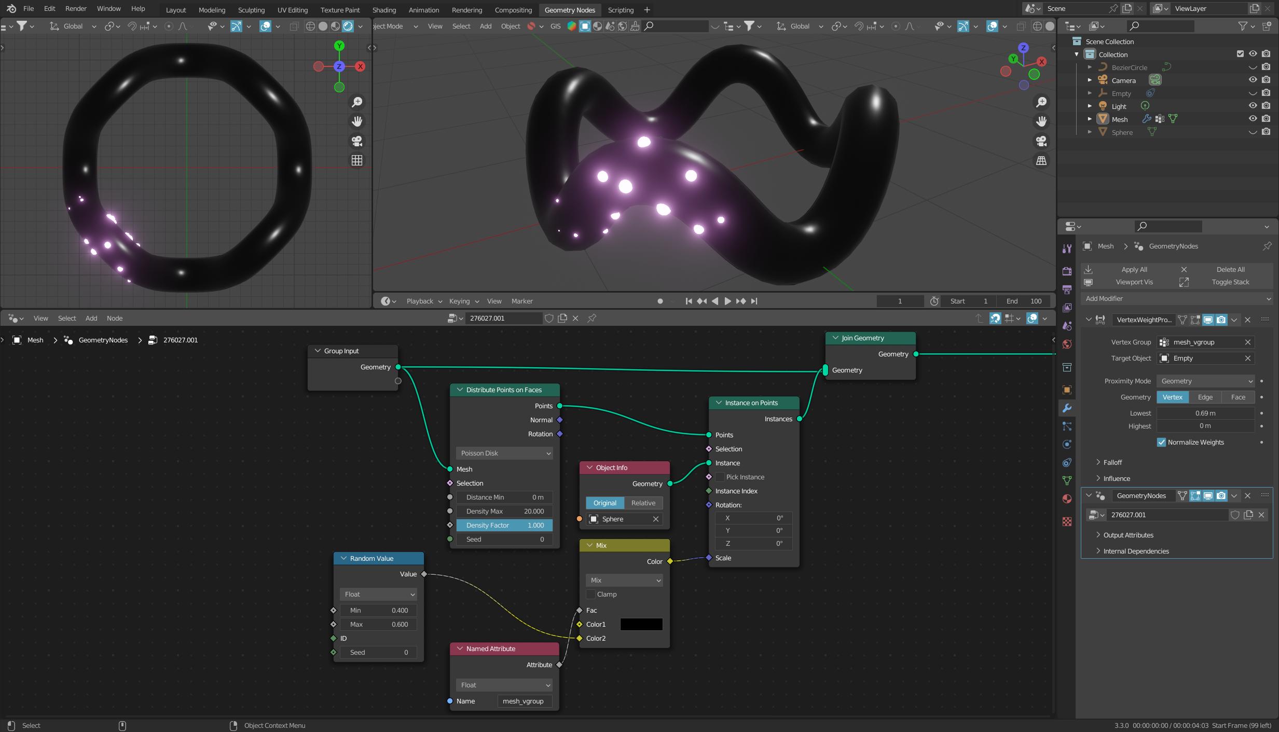Open the Material properties tab icon
The image size is (1279, 732).
(x=1067, y=499)
